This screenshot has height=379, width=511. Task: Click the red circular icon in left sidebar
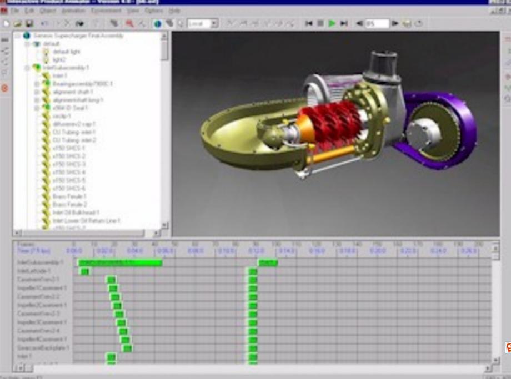pyautogui.click(x=5, y=88)
